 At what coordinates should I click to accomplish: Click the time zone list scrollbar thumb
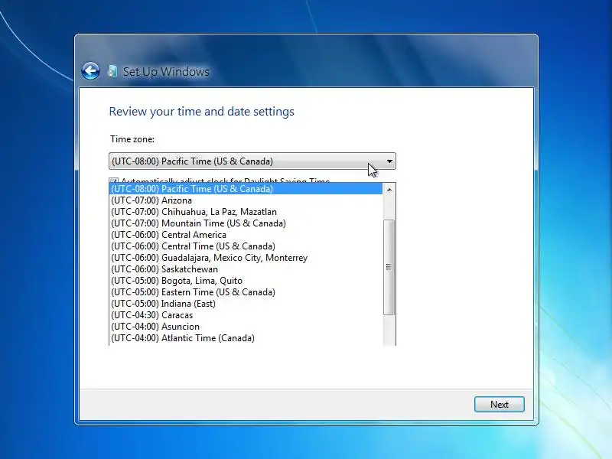[389, 267]
